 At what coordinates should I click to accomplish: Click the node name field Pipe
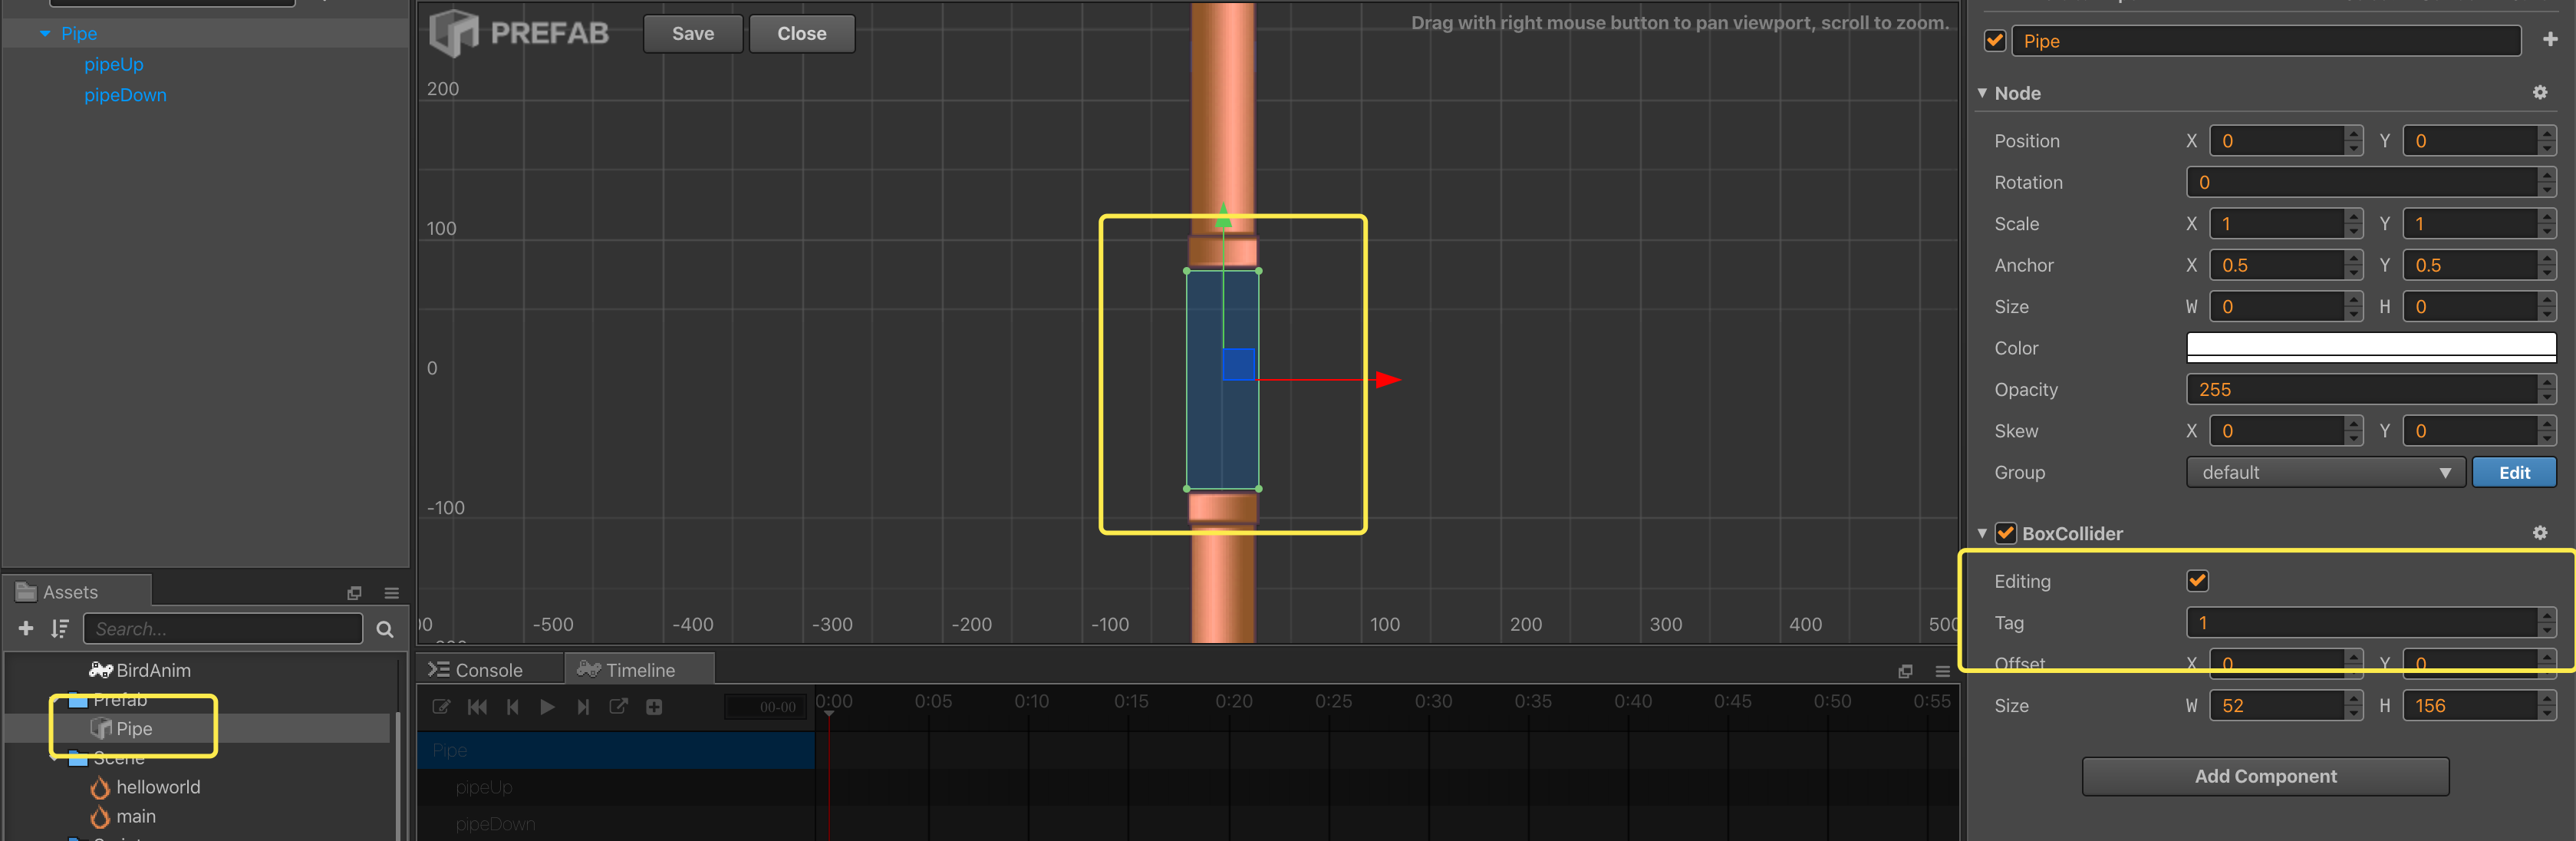tap(2266, 40)
